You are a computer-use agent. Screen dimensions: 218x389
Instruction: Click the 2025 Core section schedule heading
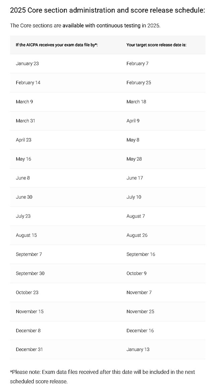point(107,10)
